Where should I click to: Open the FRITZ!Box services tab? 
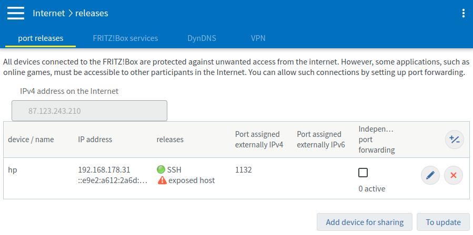(125, 38)
